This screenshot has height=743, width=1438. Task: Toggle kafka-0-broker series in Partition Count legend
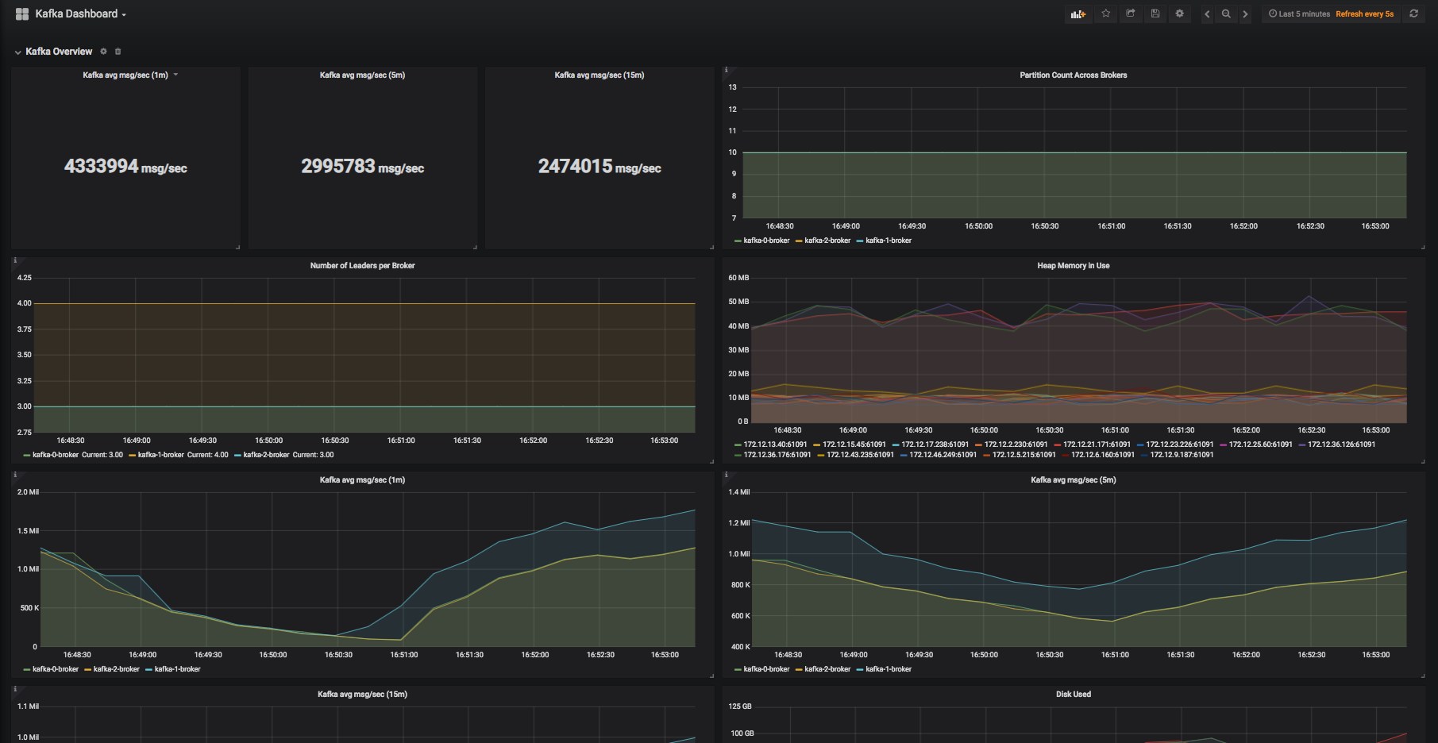(x=766, y=241)
